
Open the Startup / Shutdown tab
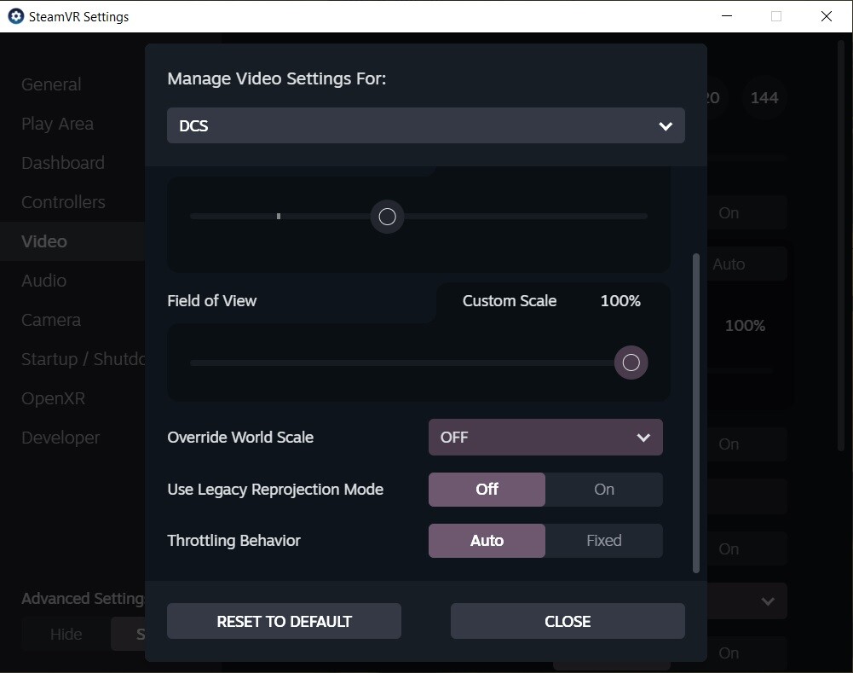tap(83, 359)
